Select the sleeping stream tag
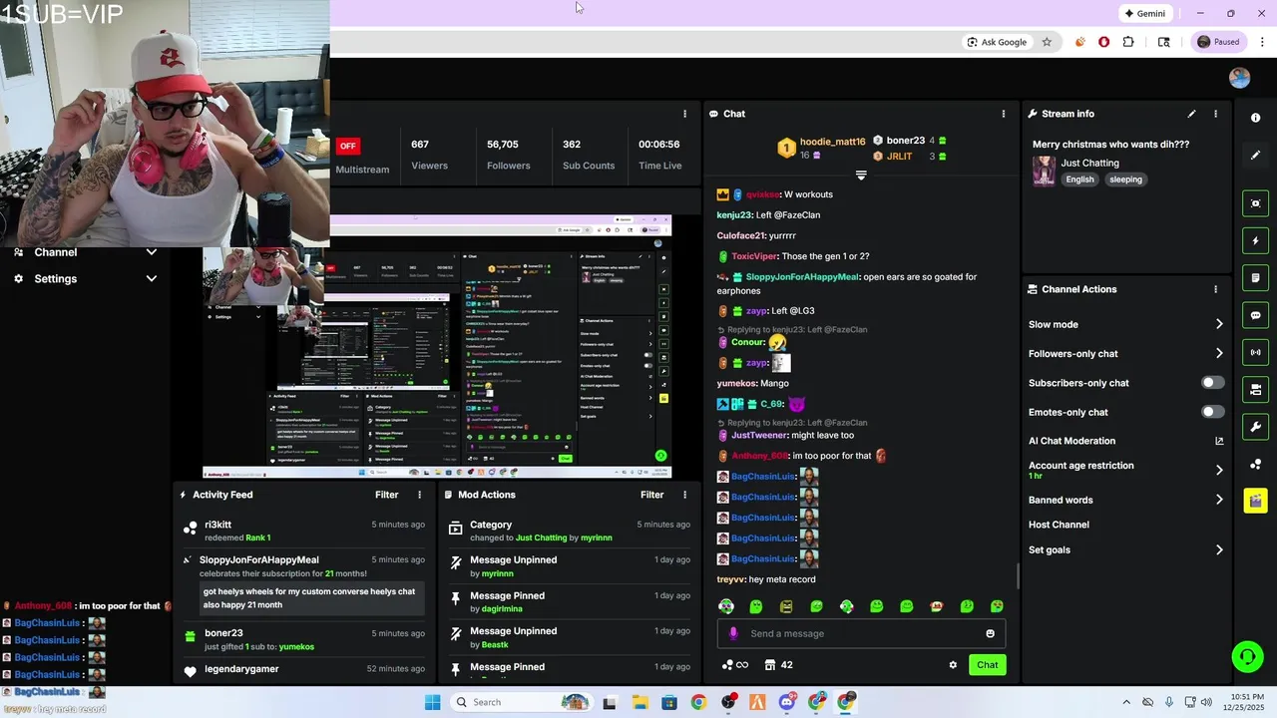The width and height of the screenshot is (1277, 718). tap(1125, 179)
